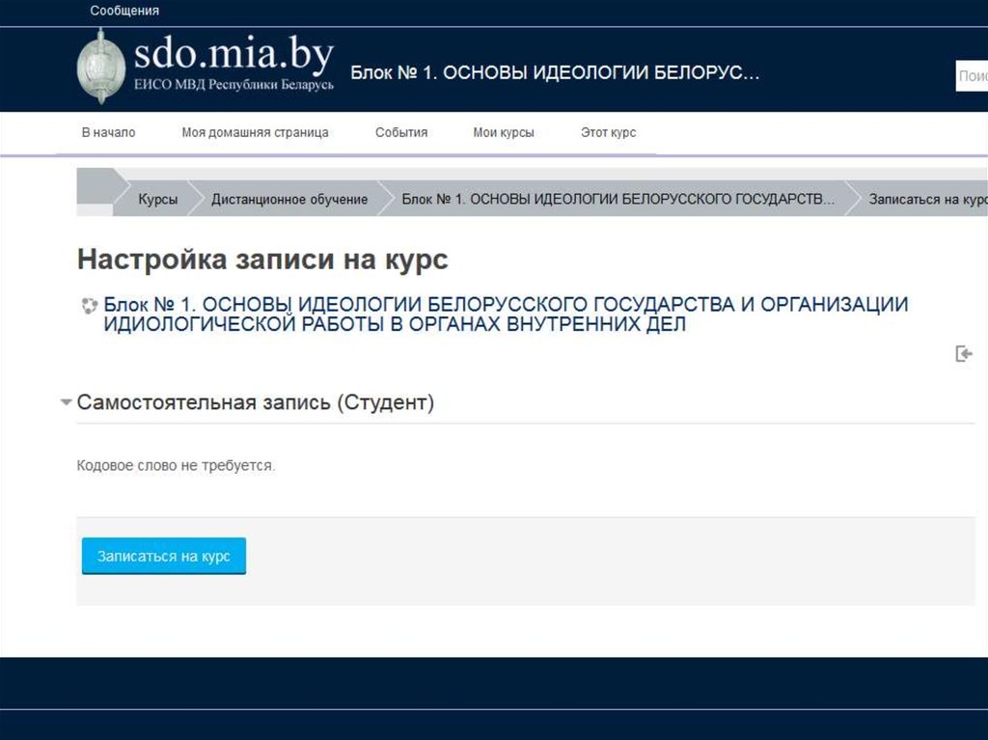Viewport: 988px width, 740px height.
Task: Go to В начало in navigation bar
Action: pyautogui.click(x=108, y=133)
